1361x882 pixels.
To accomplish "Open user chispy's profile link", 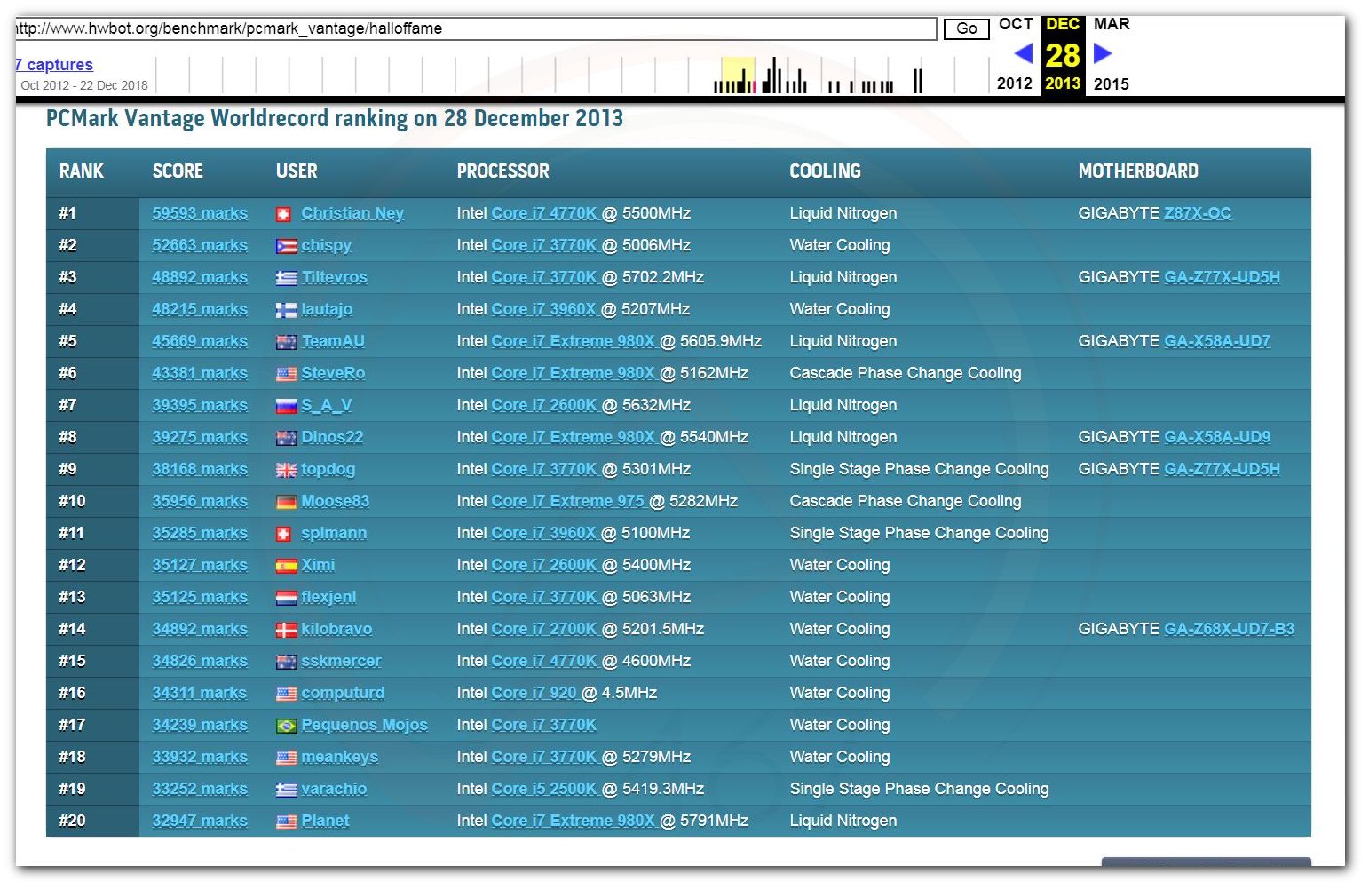I will tap(326, 245).
